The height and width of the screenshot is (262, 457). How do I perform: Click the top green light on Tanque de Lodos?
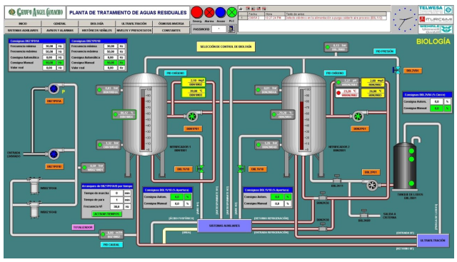click(411, 151)
